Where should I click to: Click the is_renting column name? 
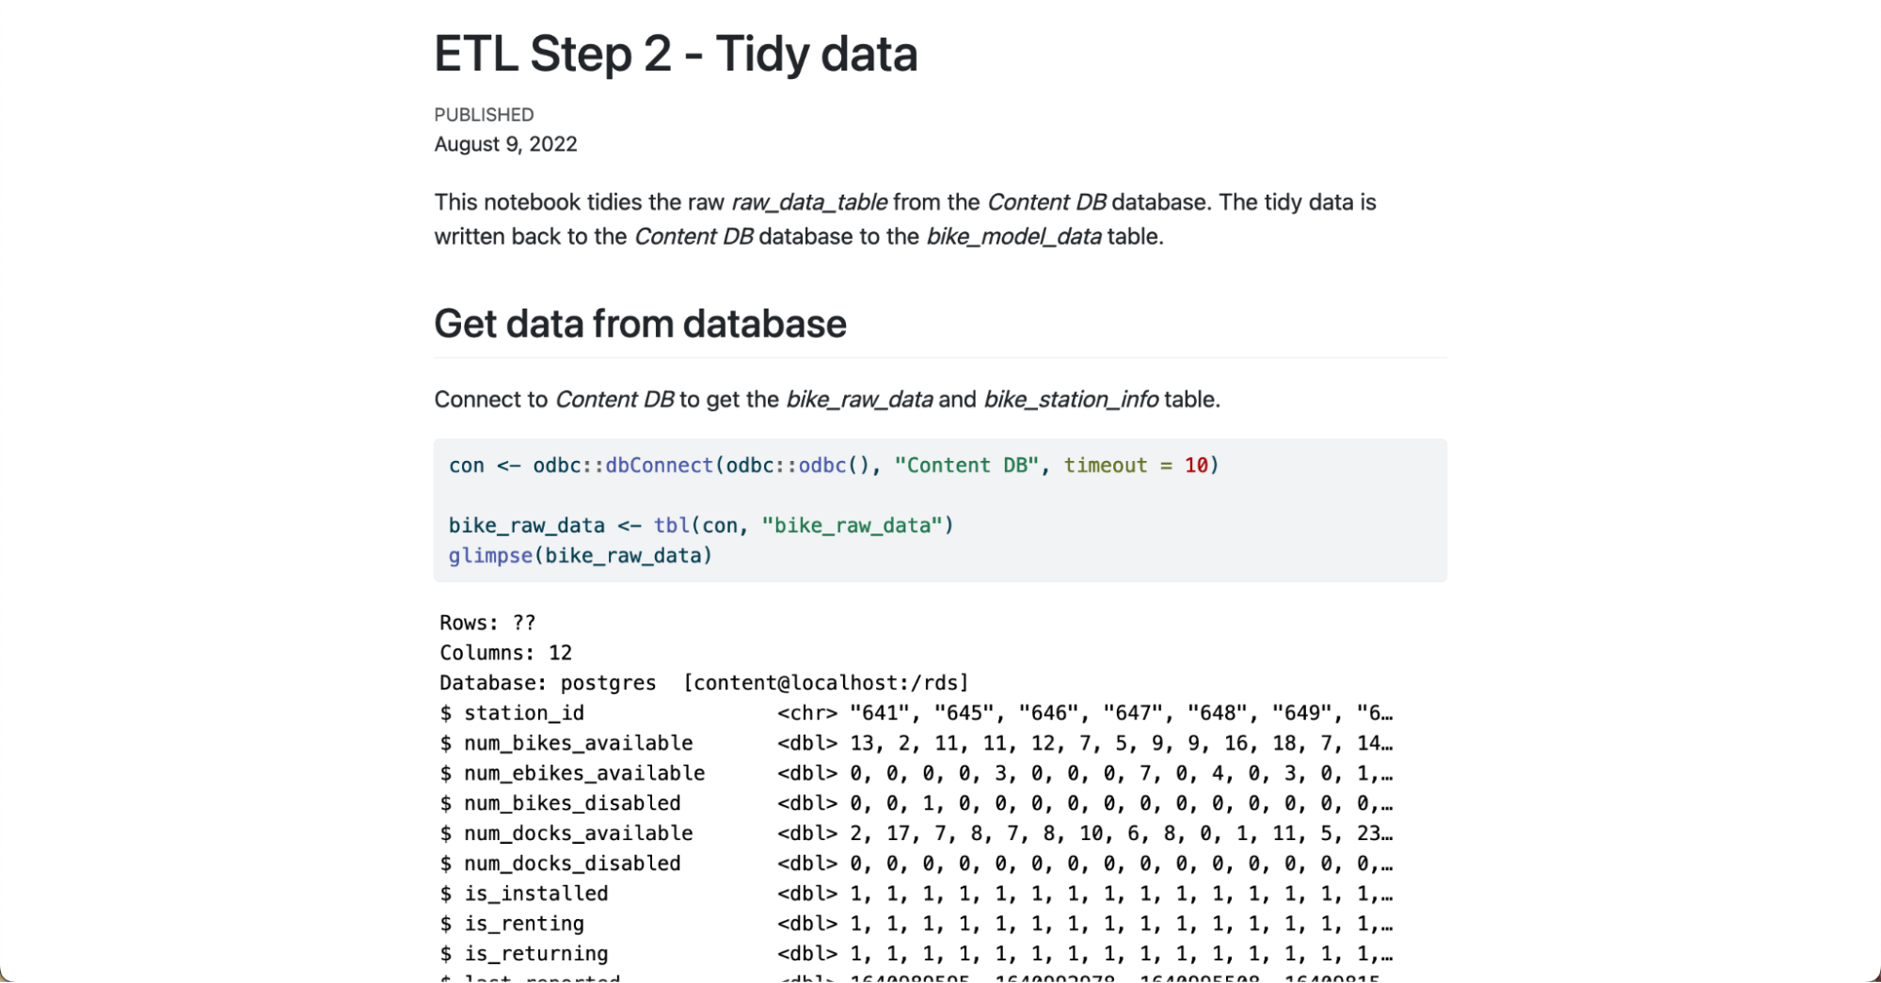click(x=523, y=924)
